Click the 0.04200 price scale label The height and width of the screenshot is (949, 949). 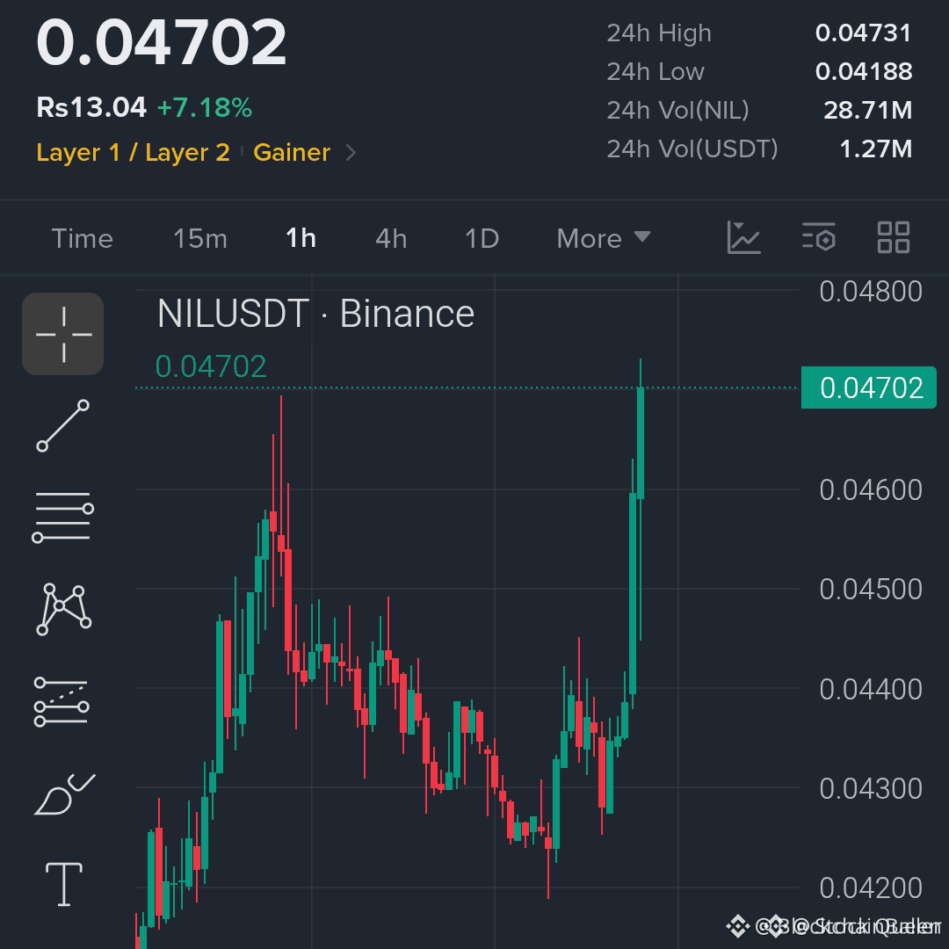pos(871,887)
